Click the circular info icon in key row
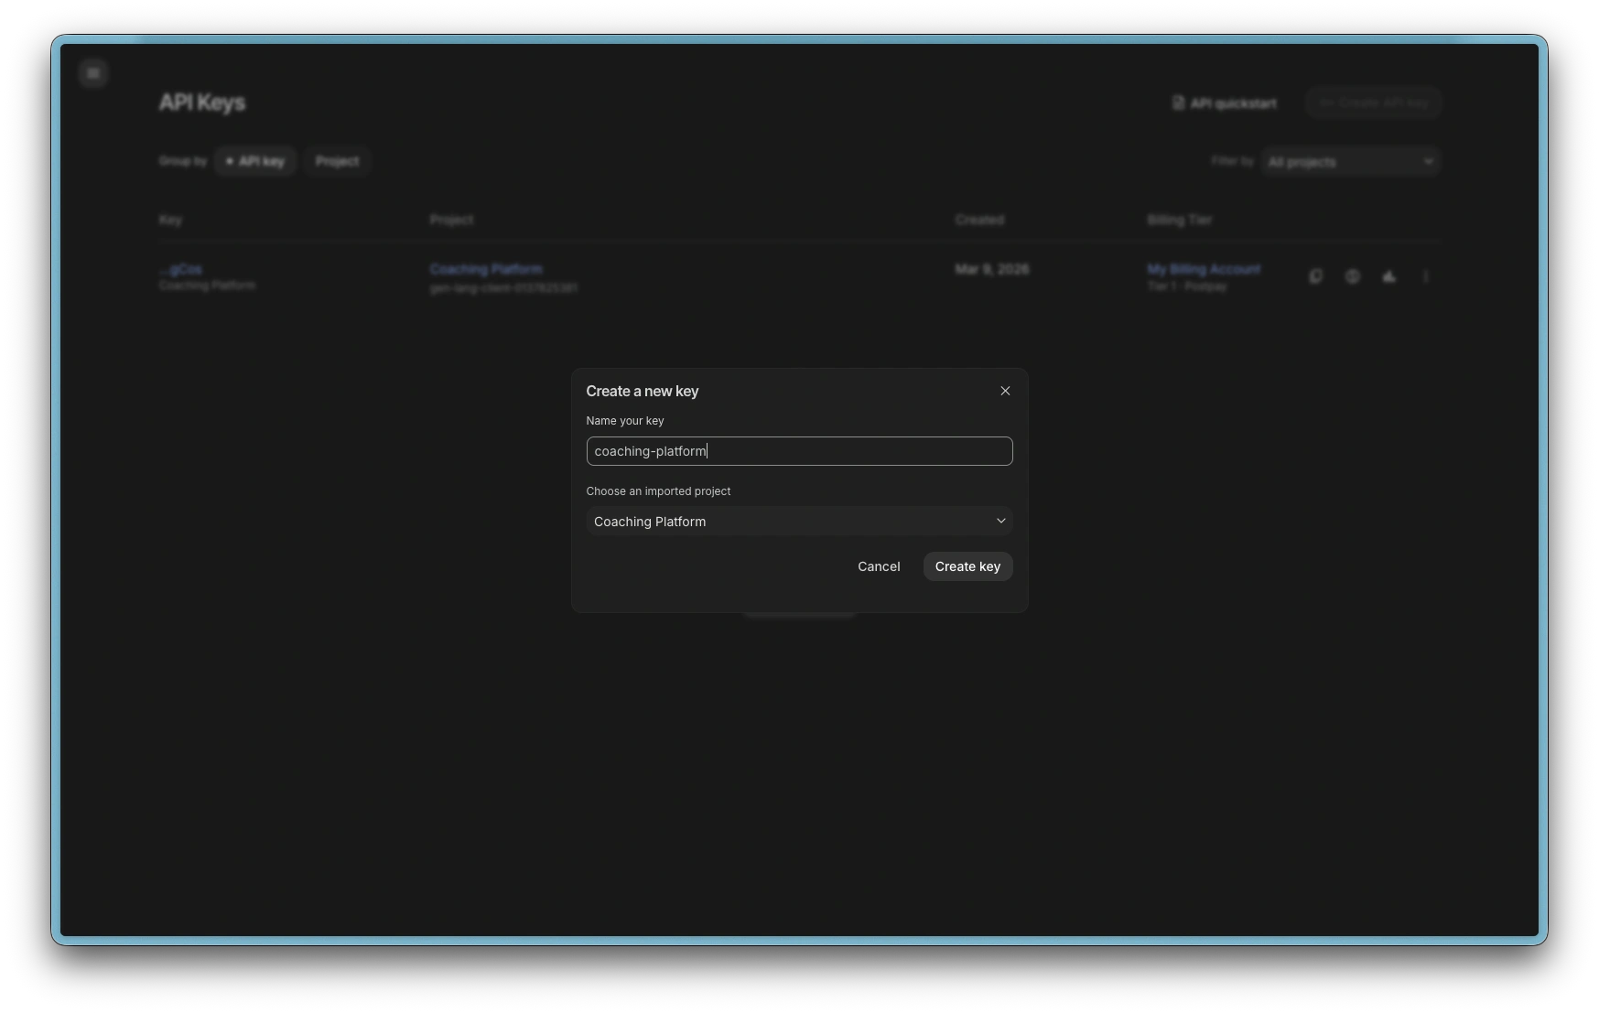The height and width of the screenshot is (1013, 1599). click(1352, 276)
